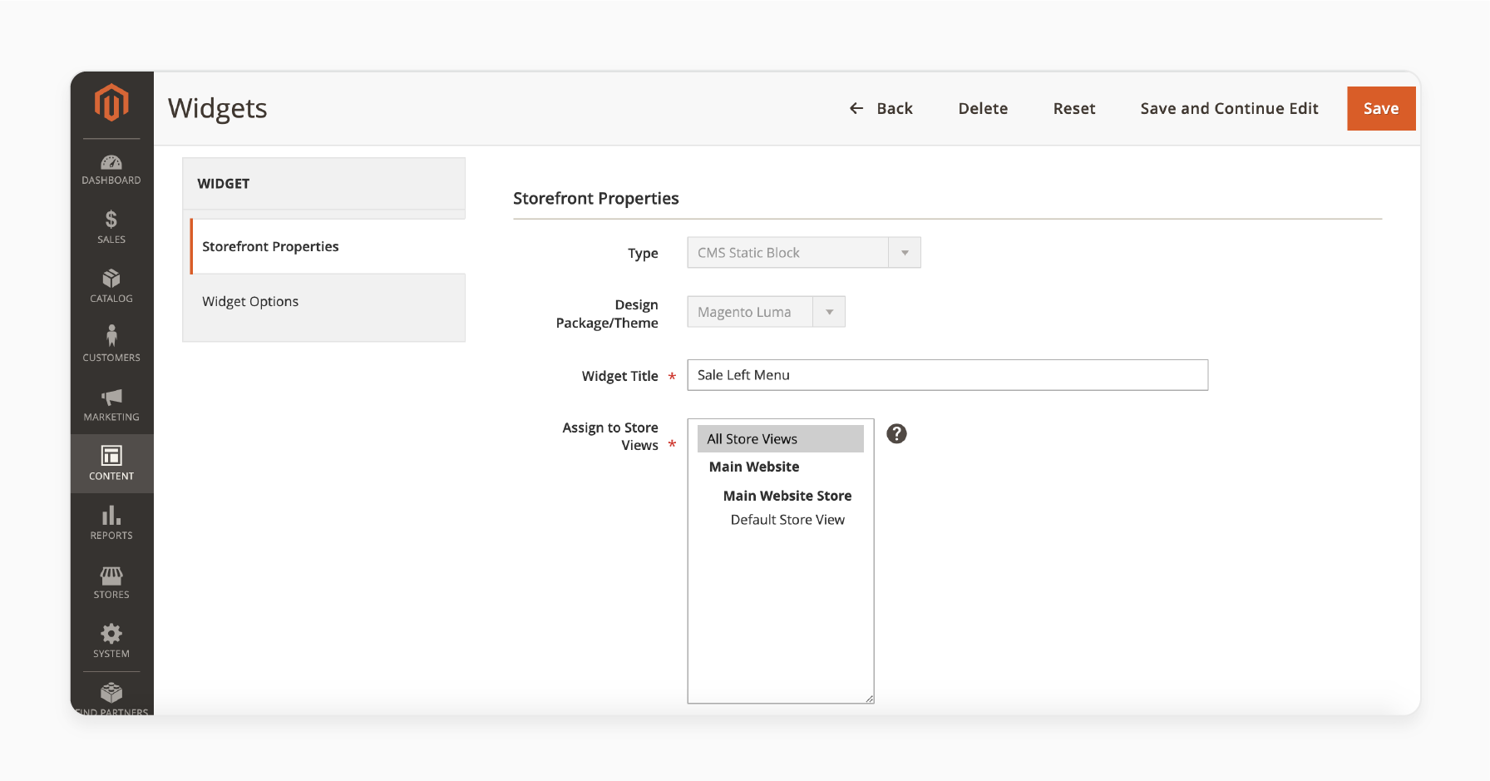The width and height of the screenshot is (1490, 781).
Task: Click the store views list resize handle
Action: point(869,699)
